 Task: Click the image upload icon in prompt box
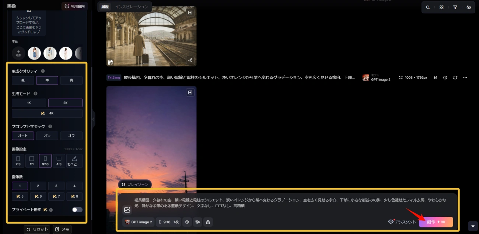tap(127, 210)
